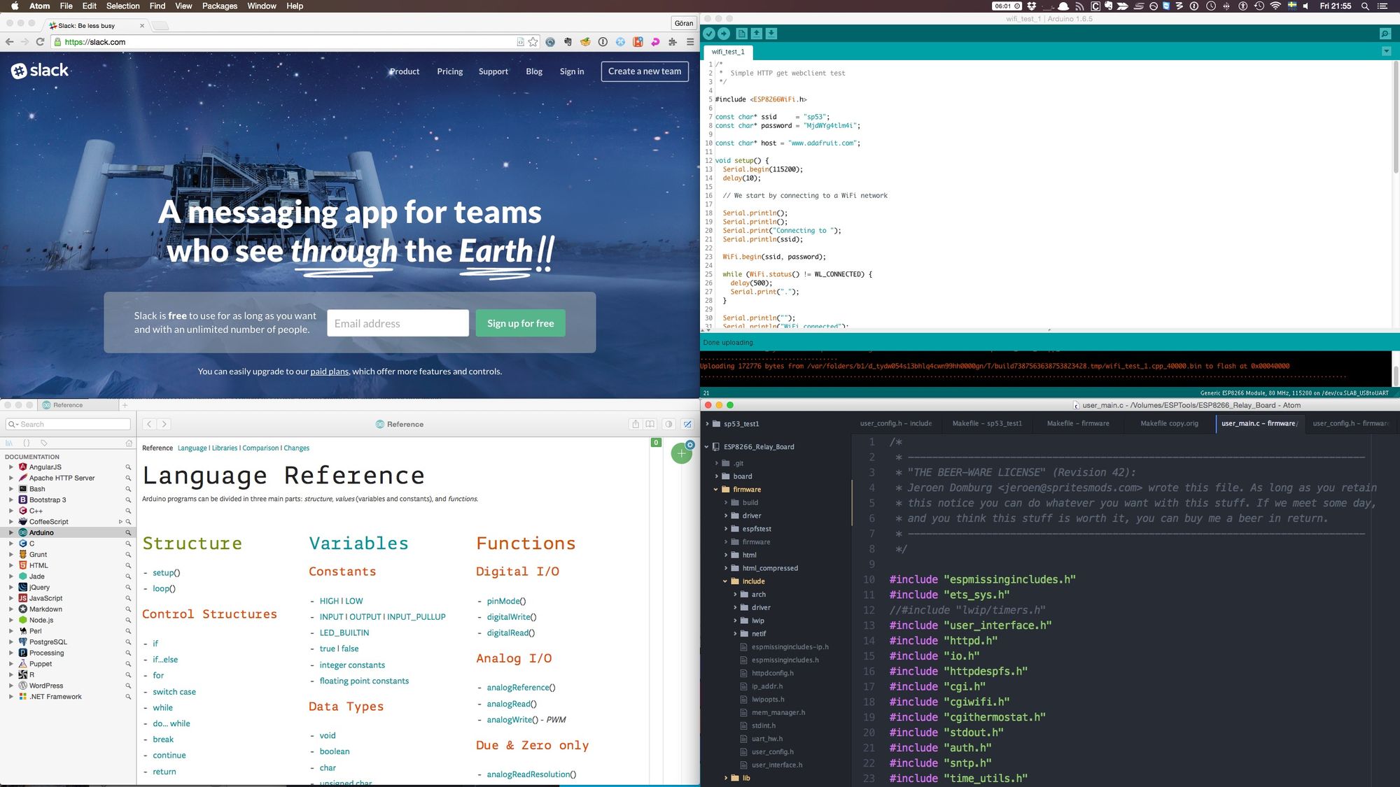
Task: Click the Slack logo on the page
Action: [39, 70]
